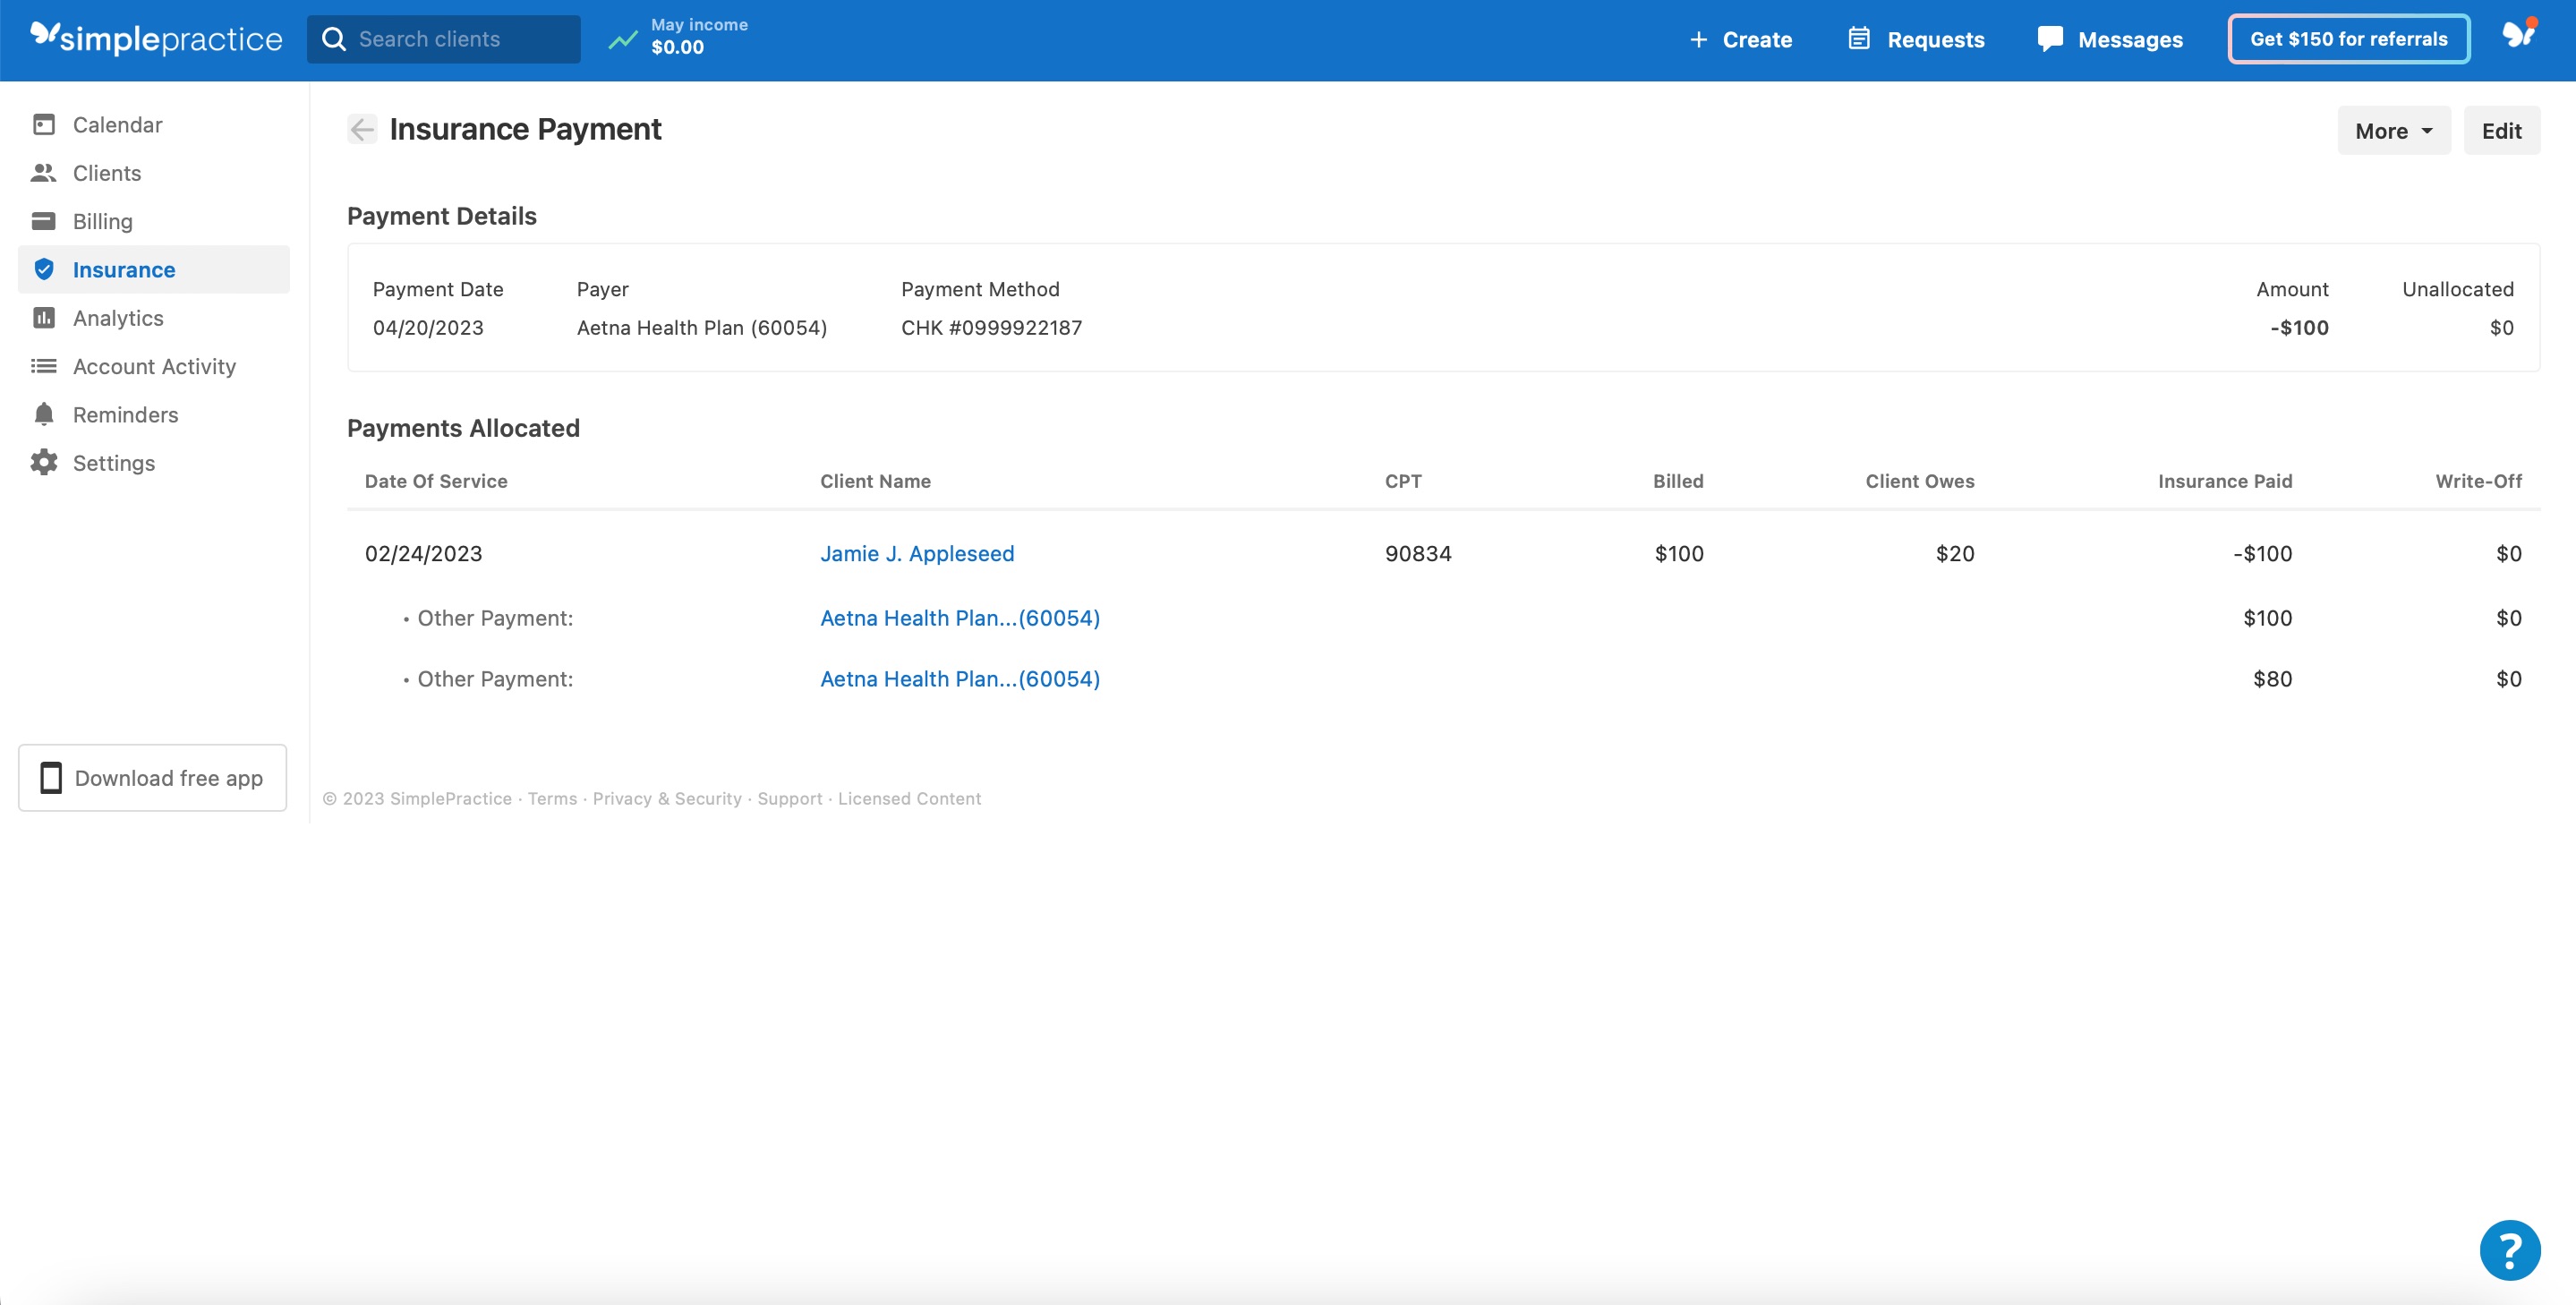Viewport: 2576px width, 1305px height.
Task: Click the Requests calendar icon
Action: (x=1858, y=38)
